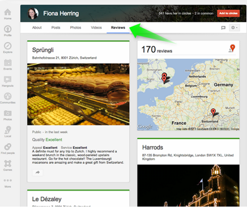Click the Quality Excellent rating
Screen dimensions: 247x207
coord(47,140)
